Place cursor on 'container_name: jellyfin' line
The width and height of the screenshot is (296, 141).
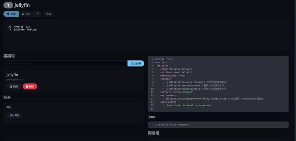tap(176, 72)
